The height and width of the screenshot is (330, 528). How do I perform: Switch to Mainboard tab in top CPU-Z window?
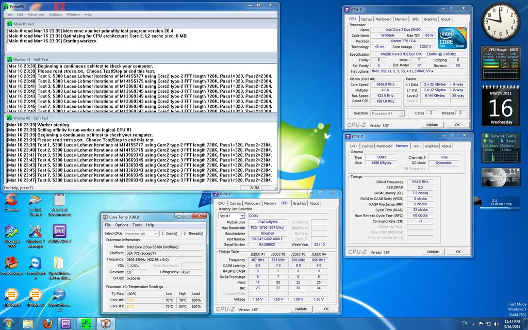(384, 19)
